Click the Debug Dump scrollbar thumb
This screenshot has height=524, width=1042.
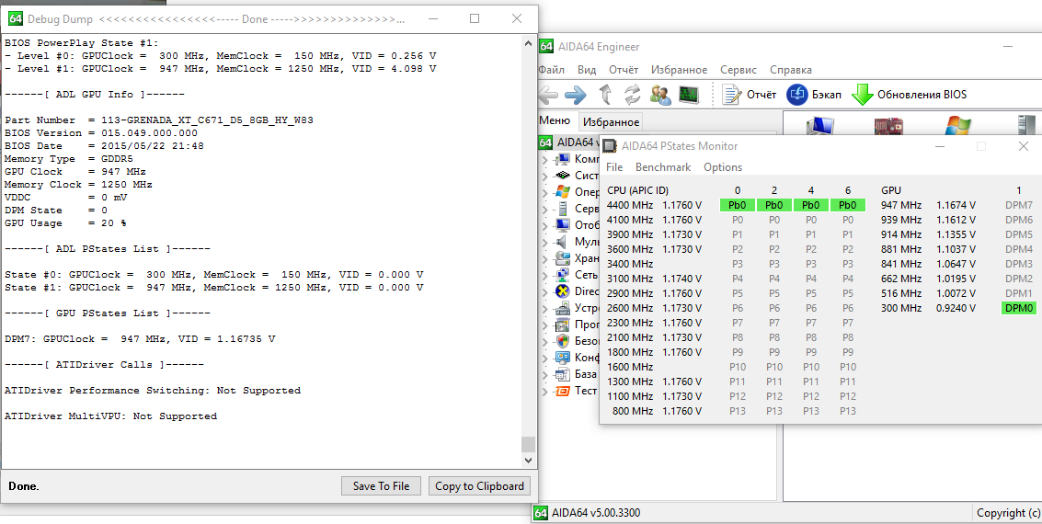pyautogui.click(x=528, y=444)
